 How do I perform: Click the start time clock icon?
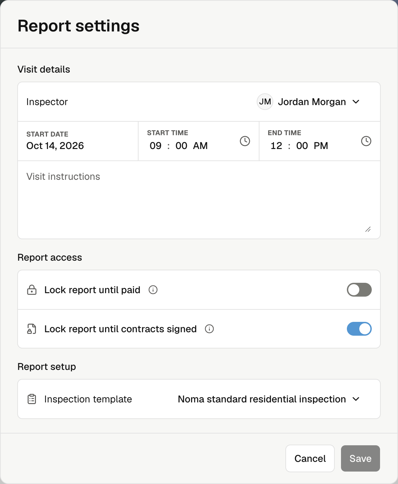[245, 141]
